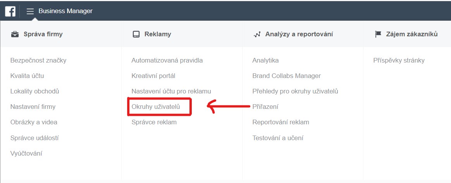The image size is (451, 183).
Task: Click Vyúčtování link
Action: pos(26,154)
